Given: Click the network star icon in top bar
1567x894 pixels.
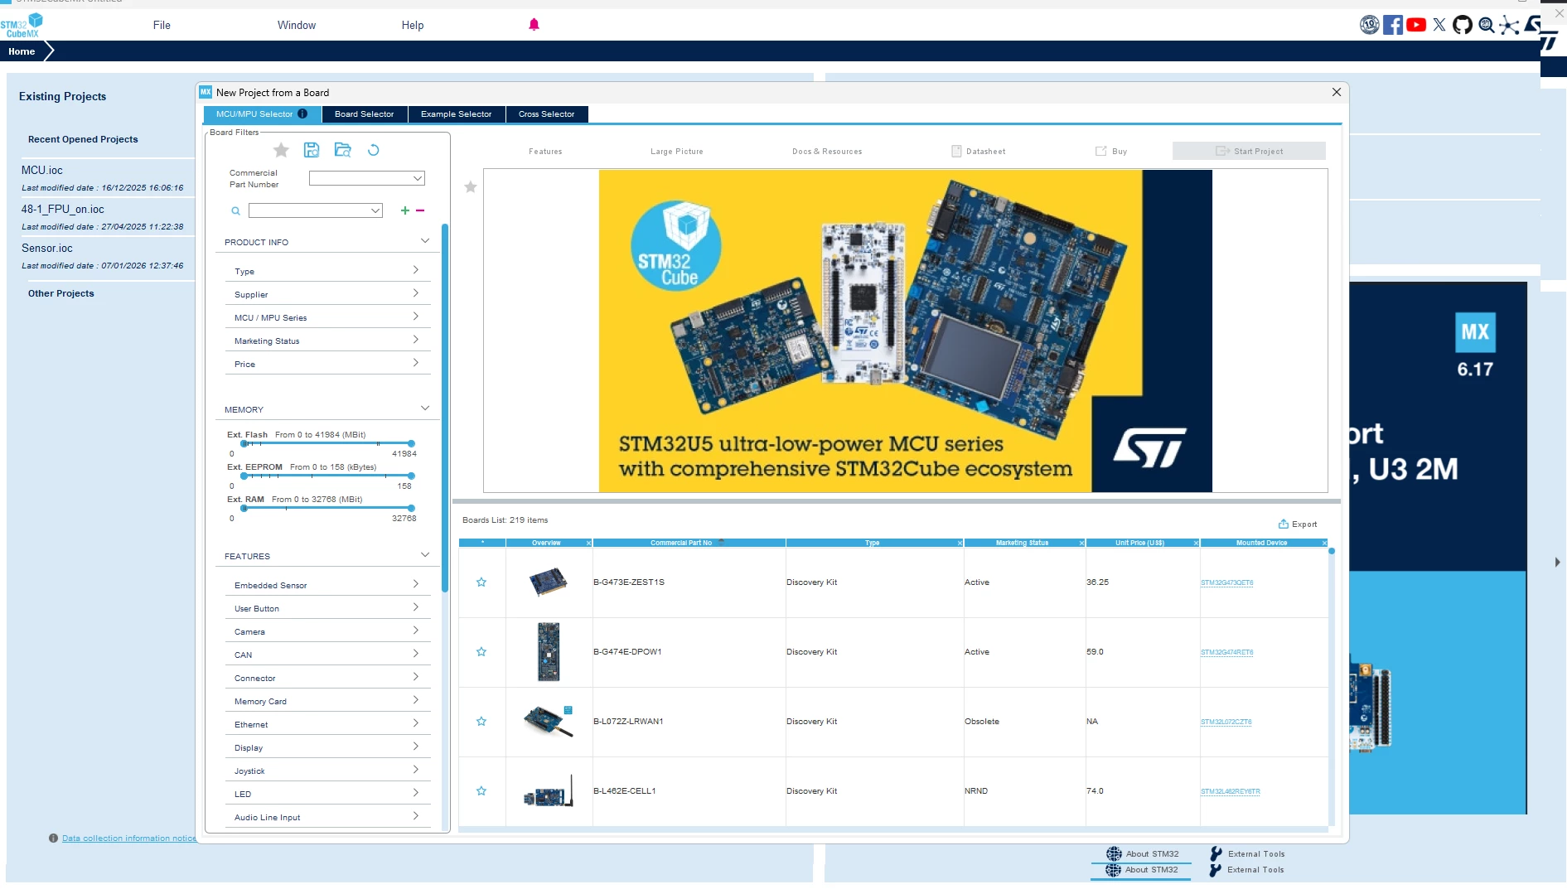Looking at the screenshot, I should tap(1510, 25).
